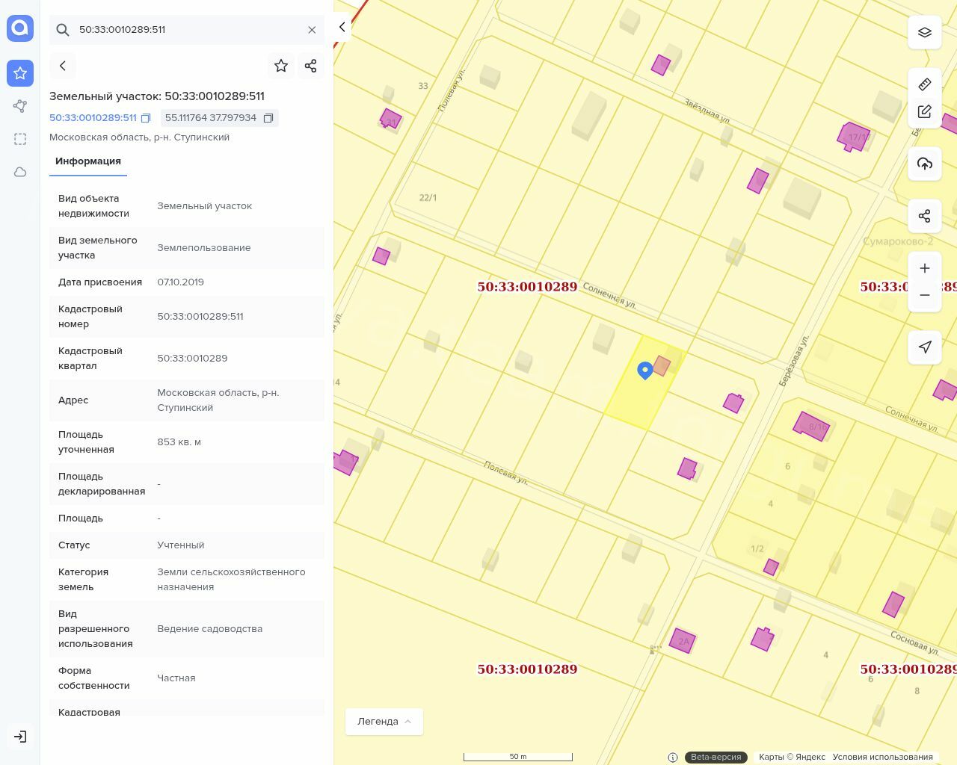Open favorites in left sidebar
The height and width of the screenshot is (765, 957).
click(x=20, y=73)
